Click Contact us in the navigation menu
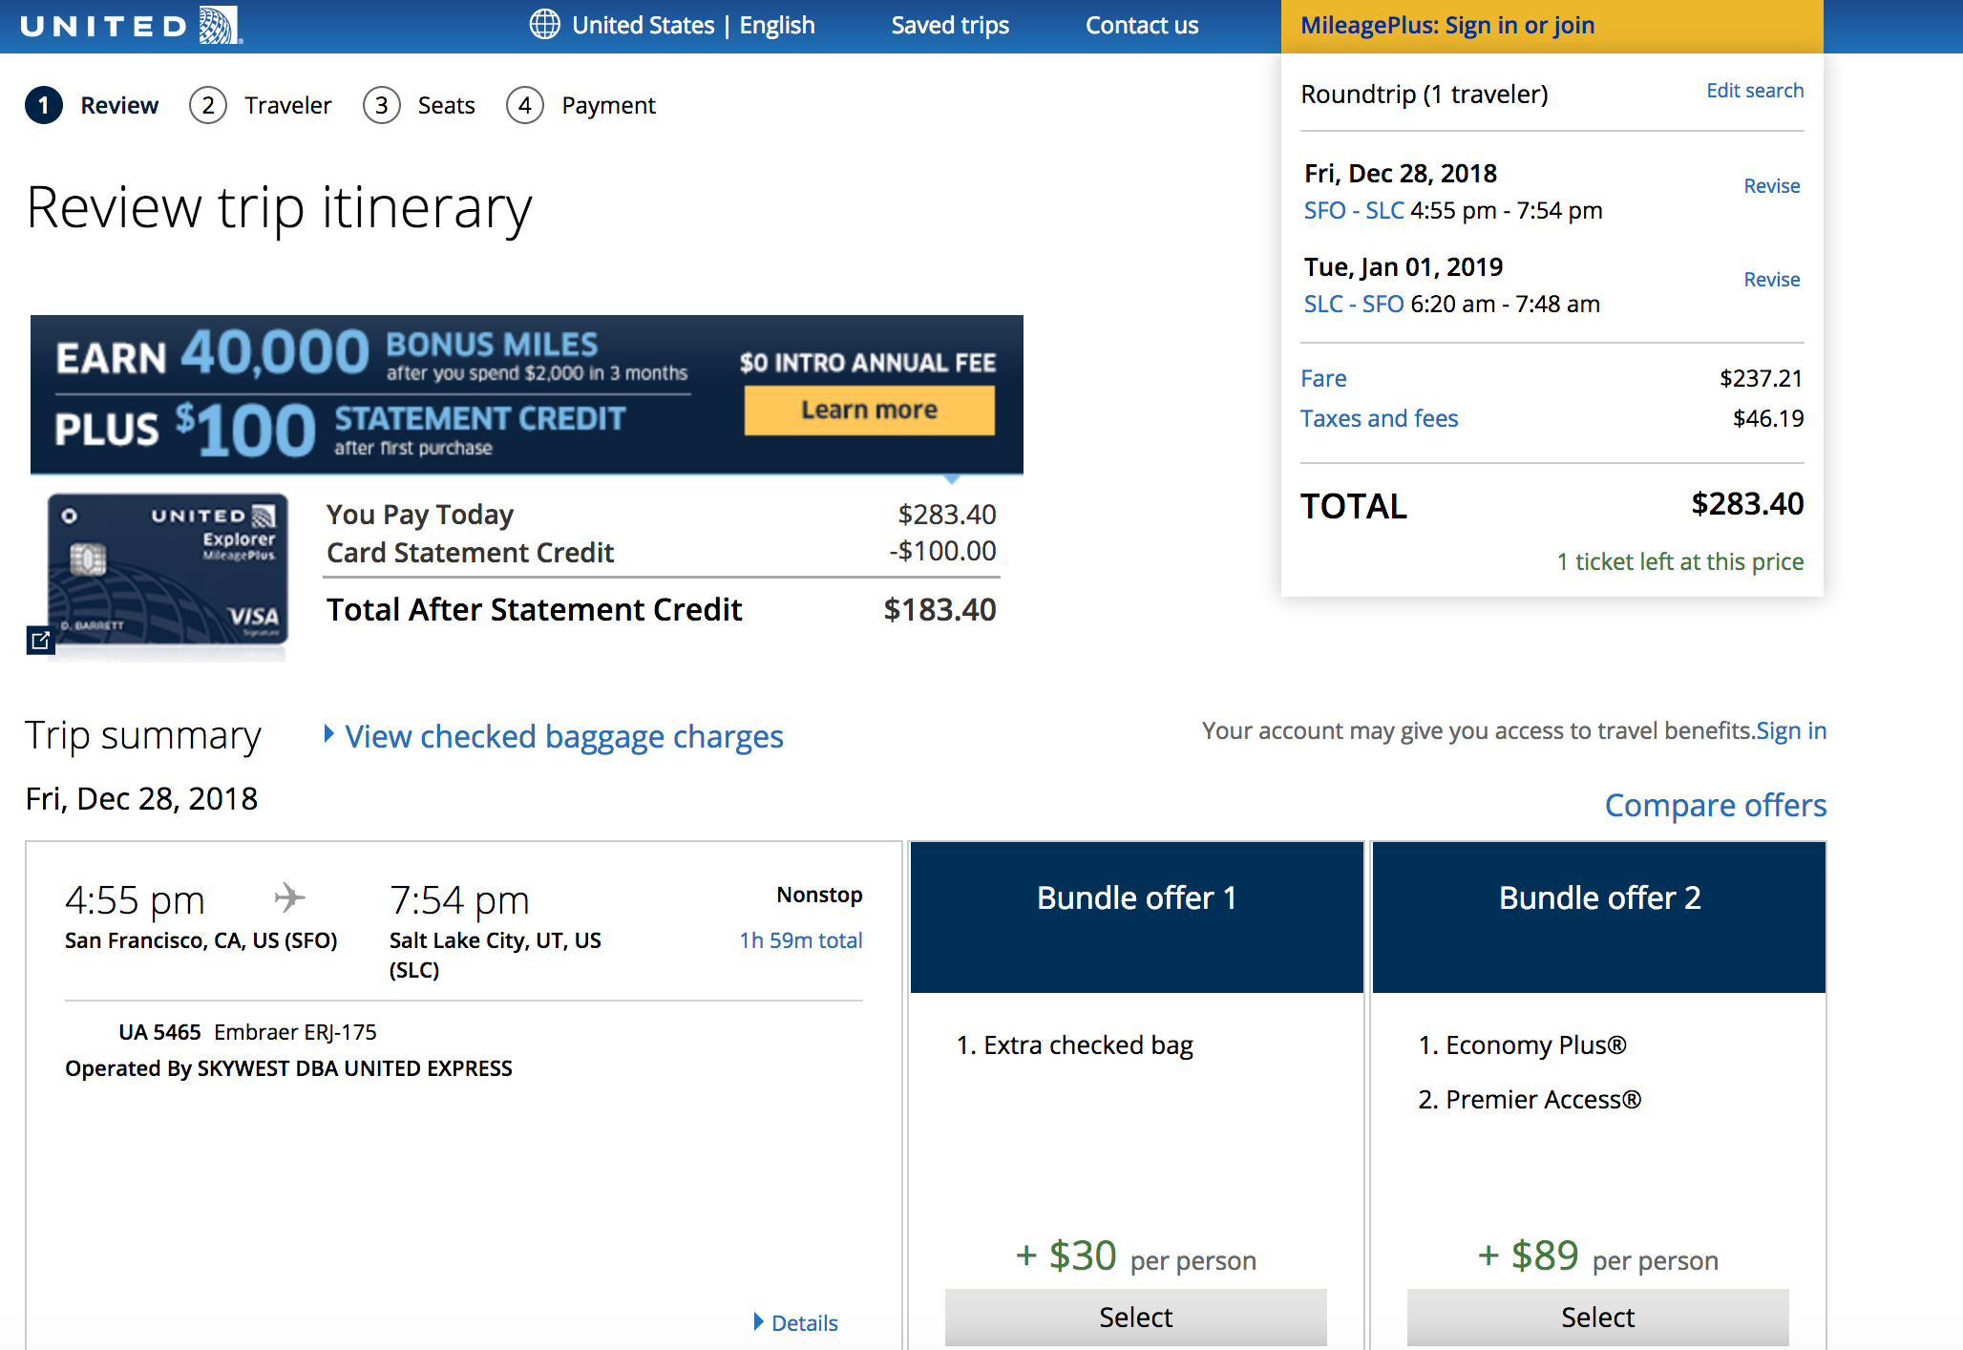 tap(1141, 26)
